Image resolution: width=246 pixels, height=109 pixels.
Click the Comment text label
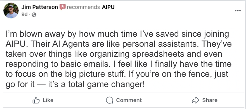point(129,100)
